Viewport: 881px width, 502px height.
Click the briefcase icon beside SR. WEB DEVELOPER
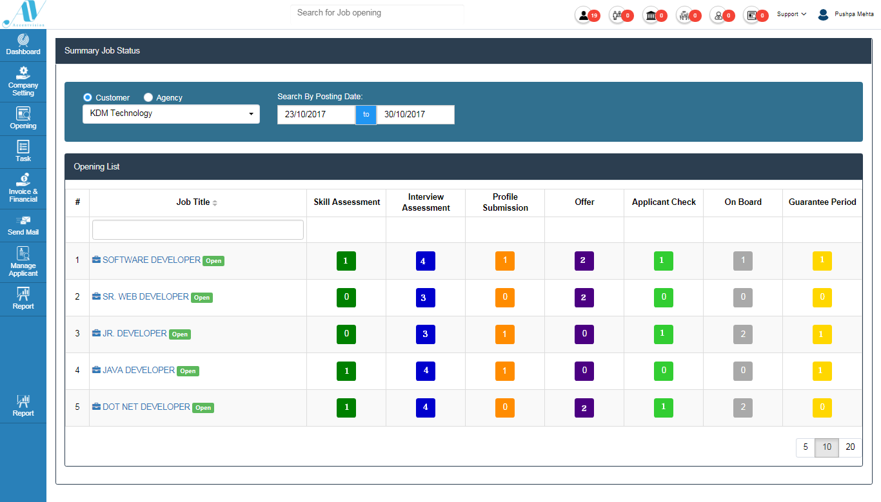pos(96,297)
